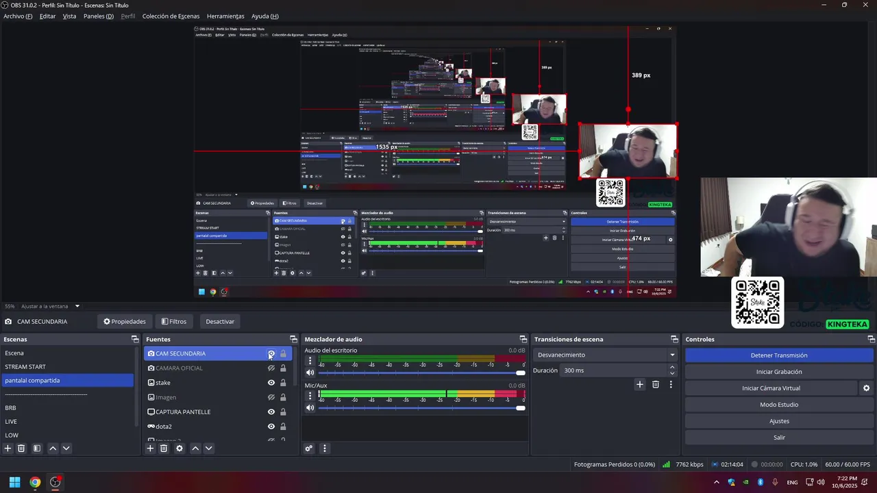
Task: Open Filtros for selected source
Action: 174,321
